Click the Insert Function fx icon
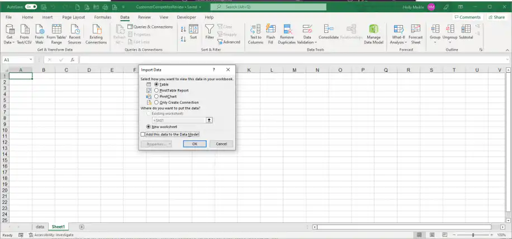The image size is (512, 239). click(x=73, y=60)
